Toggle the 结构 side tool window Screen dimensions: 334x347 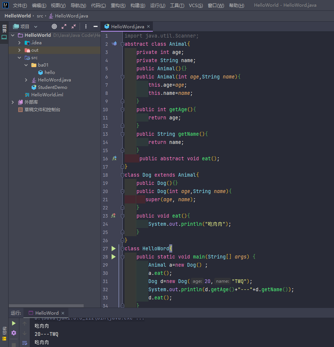[x=4, y=333]
